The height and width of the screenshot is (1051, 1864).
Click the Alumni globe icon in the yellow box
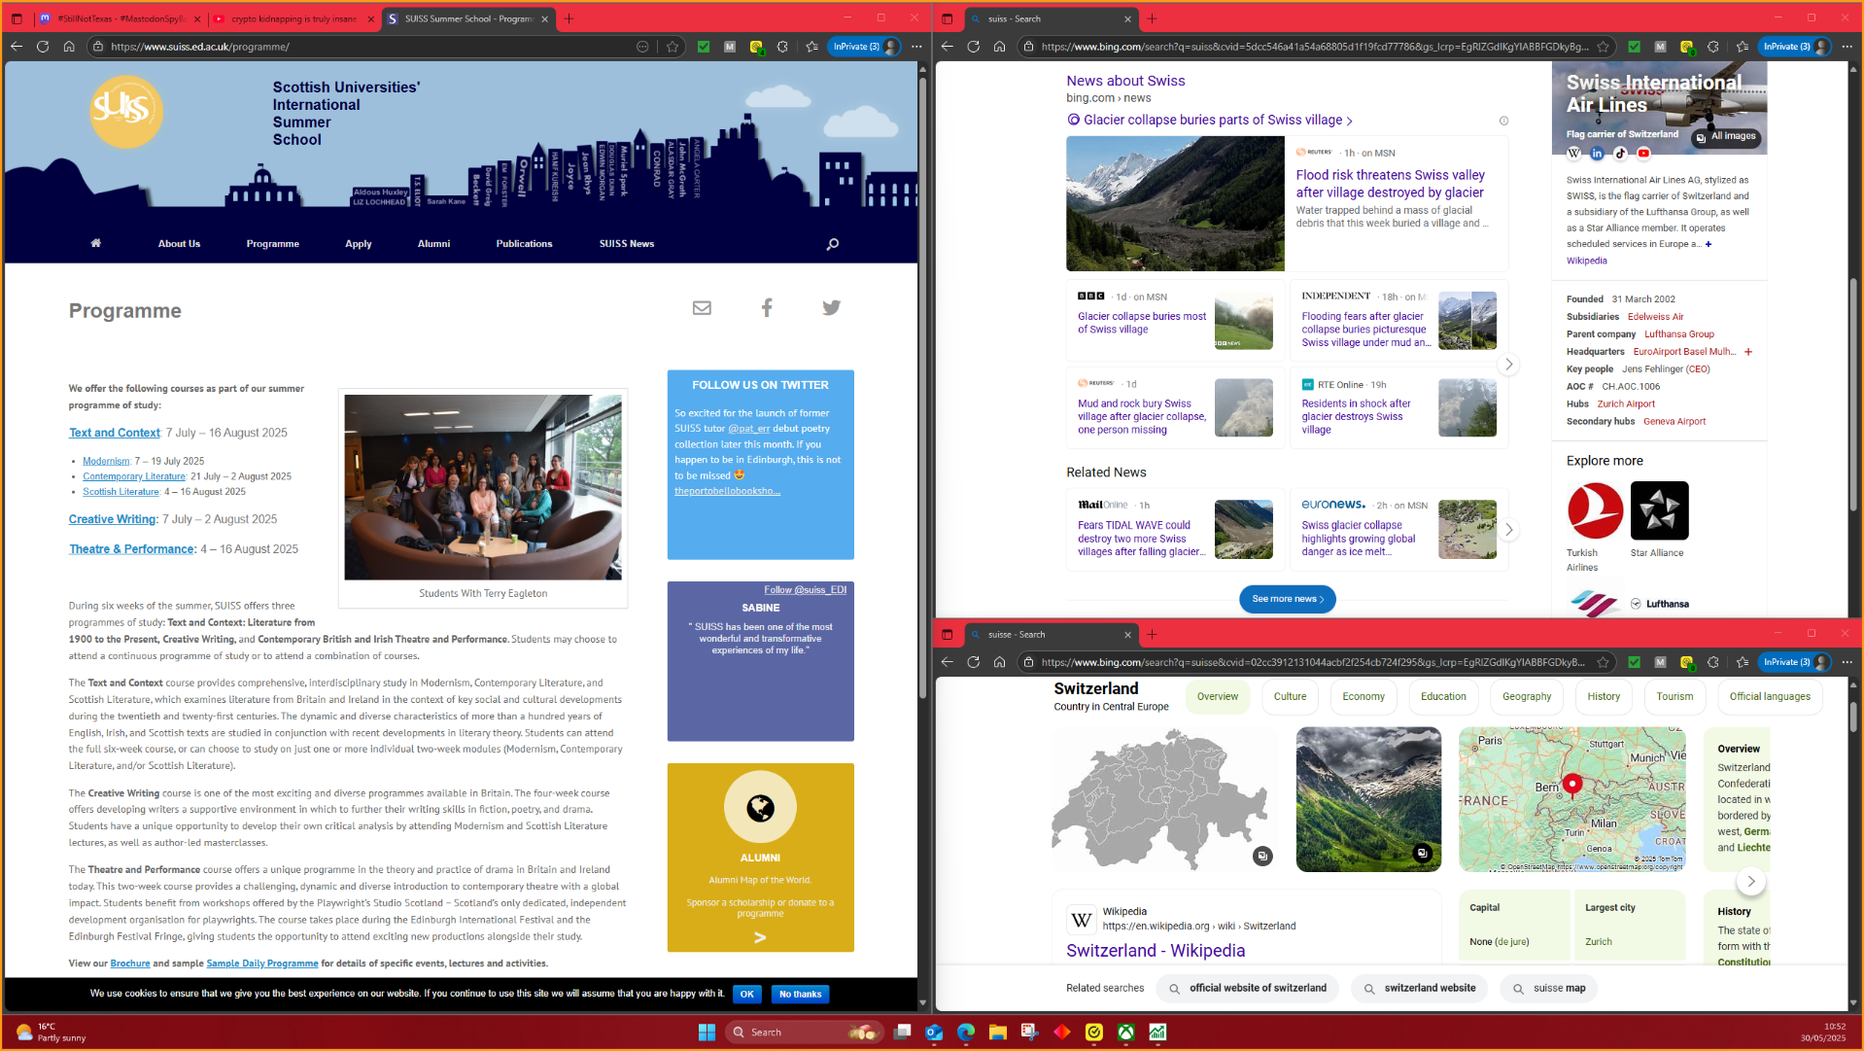coord(760,807)
